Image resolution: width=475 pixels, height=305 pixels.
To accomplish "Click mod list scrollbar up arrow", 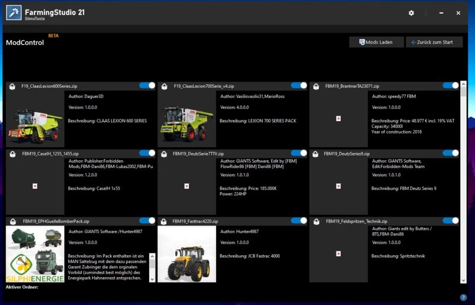I will tap(463, 84).
